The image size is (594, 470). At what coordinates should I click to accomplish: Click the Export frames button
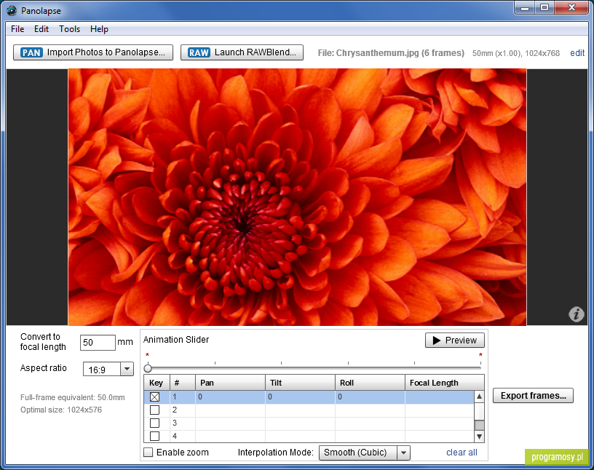pos(533,395)
